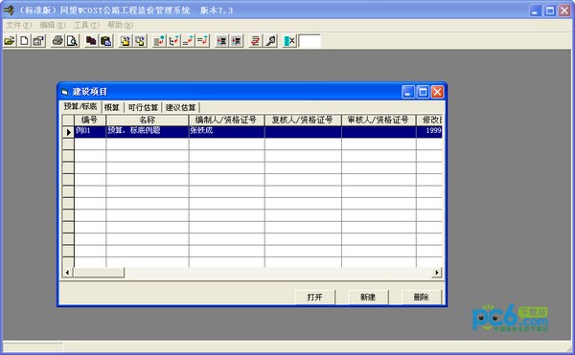Open print preview with magnifier page icon
This screenshot has width=575, height=355.
[72, 40]
